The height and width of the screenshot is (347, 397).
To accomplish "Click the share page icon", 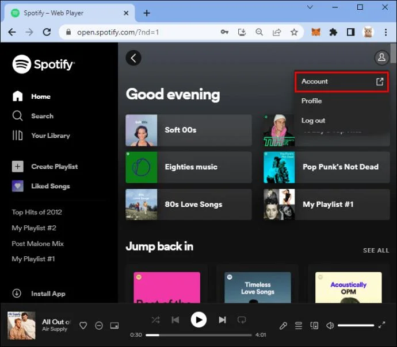I will tap(277, 32).
